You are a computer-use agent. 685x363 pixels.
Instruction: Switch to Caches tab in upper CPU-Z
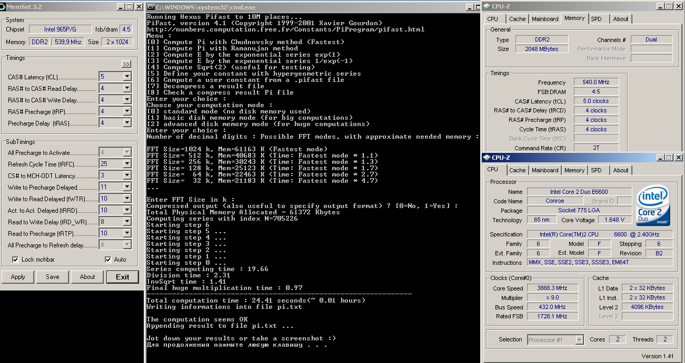coord(518,19)
